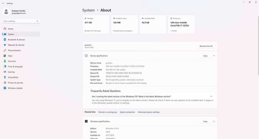Click the search magnifier icon in Find a setting
Viewport: 259px width, 139px height.
tap(37, 21)
